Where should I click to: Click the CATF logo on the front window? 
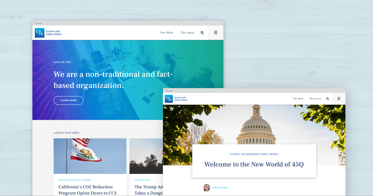click(176, 99)
